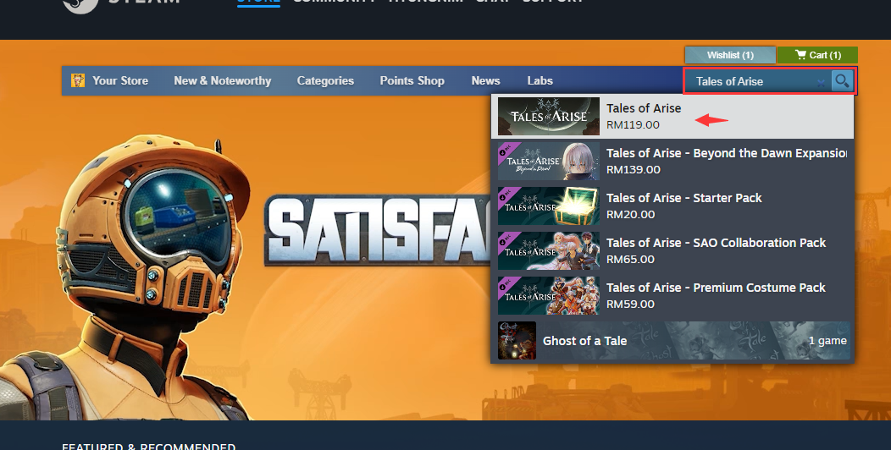The height and width of the screenshot is (450, 891).
Task: Click the Beyond the Dawn thumbnail image
Action: (548, 162)
